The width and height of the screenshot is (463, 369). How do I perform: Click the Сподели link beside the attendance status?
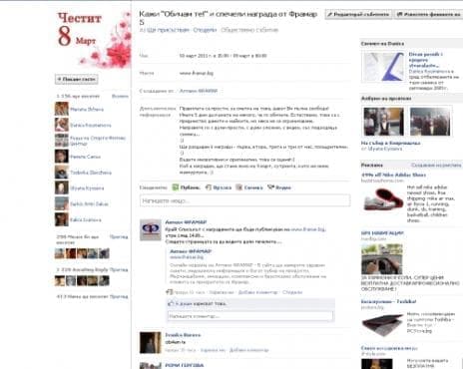pos(205,30)
